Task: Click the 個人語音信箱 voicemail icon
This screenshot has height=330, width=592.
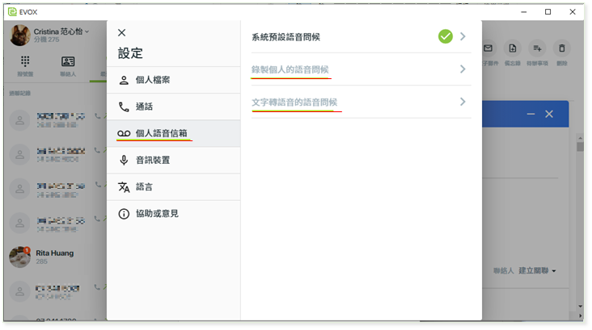Action: (x=124, y=133)
